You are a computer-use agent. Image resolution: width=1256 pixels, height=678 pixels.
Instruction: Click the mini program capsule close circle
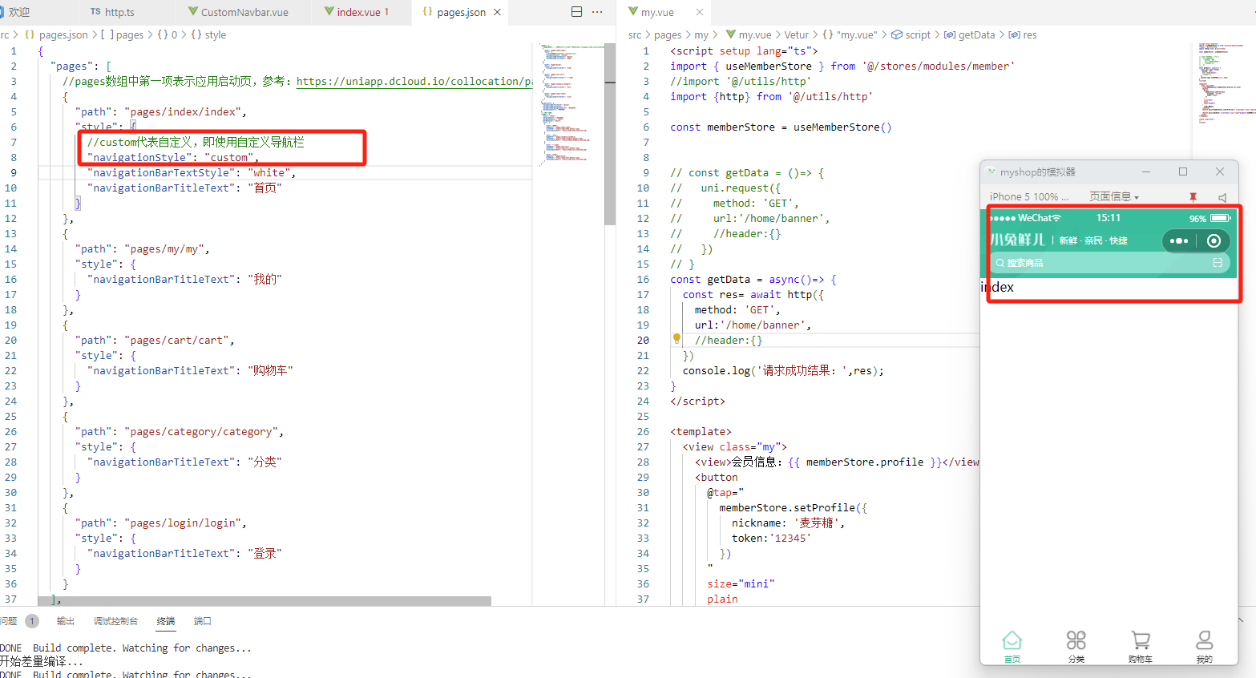[x=1214, y=240]
